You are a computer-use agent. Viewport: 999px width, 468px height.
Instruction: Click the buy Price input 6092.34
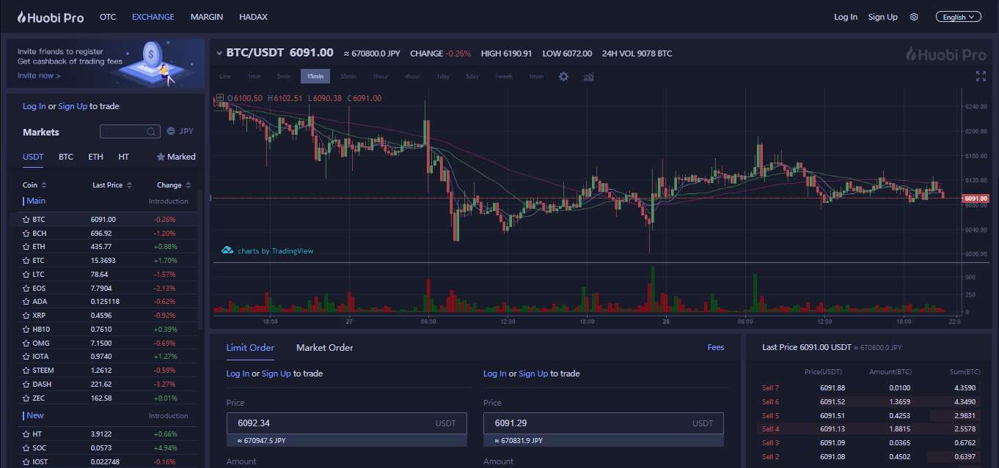tap(347, 423)
